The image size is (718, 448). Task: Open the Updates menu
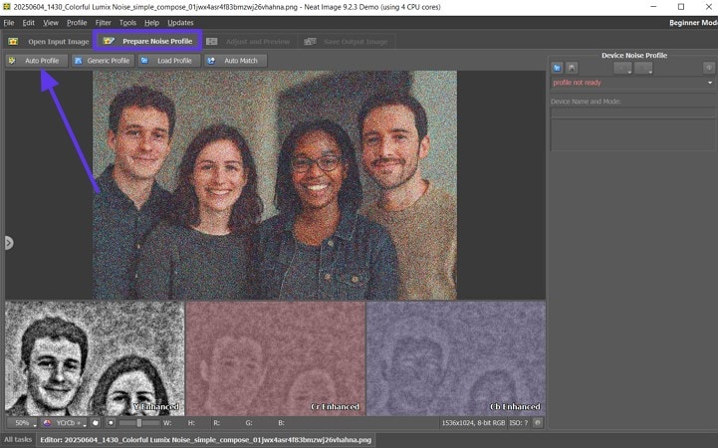(180, 23)
